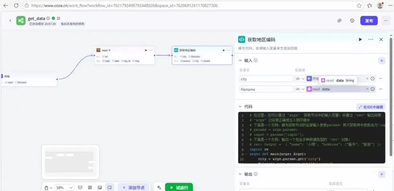Click 添加节点 to add a node
The width and height of the screenshot is (394, 191).
point(133,187)
